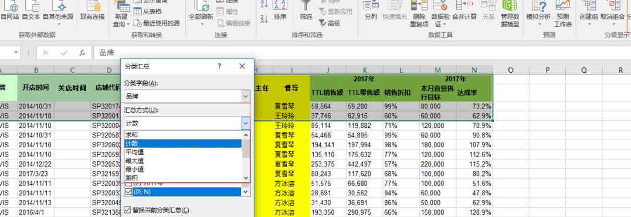Image resolution: width=631 pixels, height=217 pixels.
Task: Select 最大值 in the function list
Action: coord(183,160)
